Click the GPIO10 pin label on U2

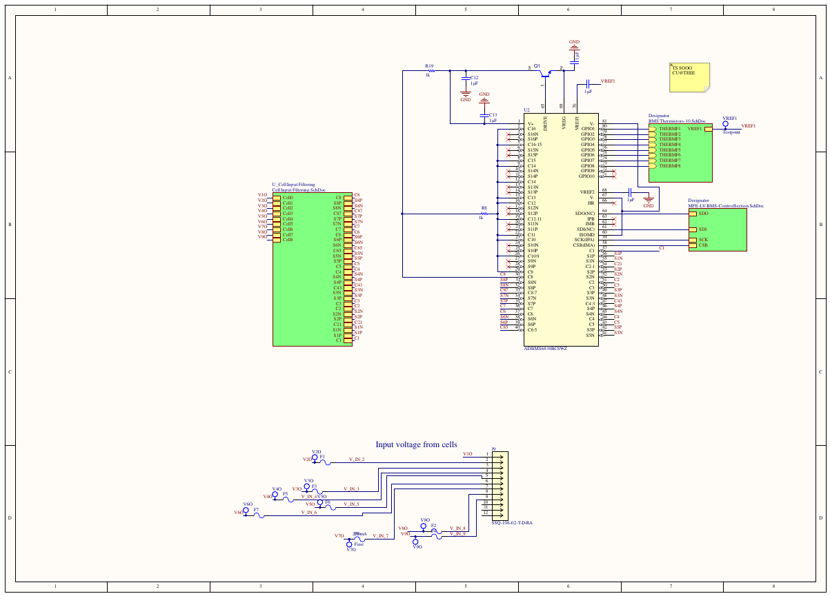pos(586,176)
